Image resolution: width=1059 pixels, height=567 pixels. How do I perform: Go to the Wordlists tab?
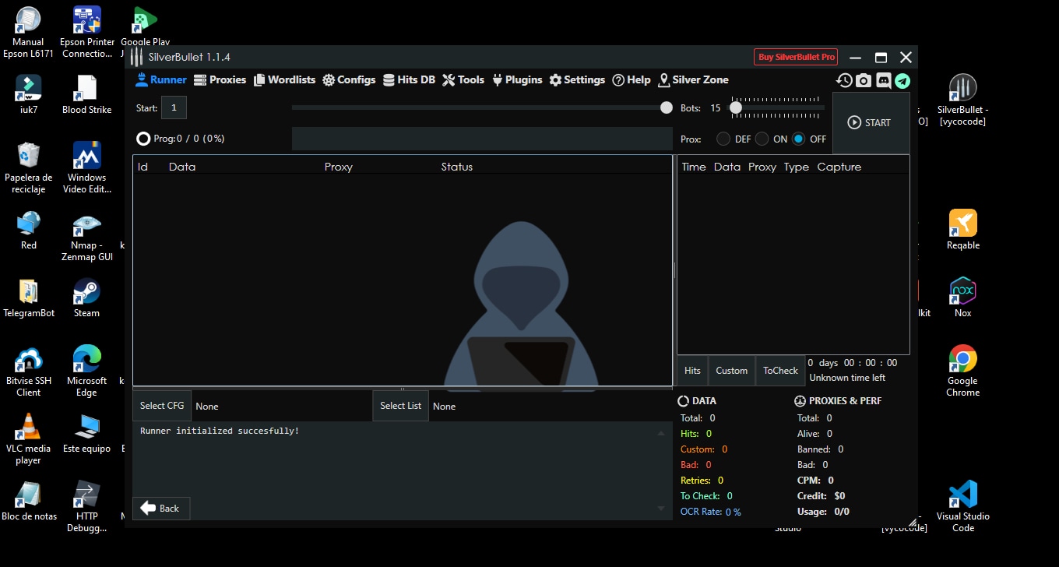(x=284, y=79)
